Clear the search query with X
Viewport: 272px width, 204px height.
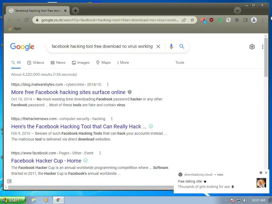158,46
